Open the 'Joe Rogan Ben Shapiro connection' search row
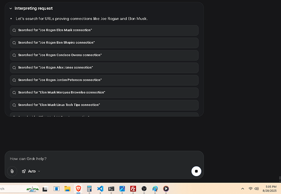This screenshot has height=194, width=281. [x=104, y=43]
